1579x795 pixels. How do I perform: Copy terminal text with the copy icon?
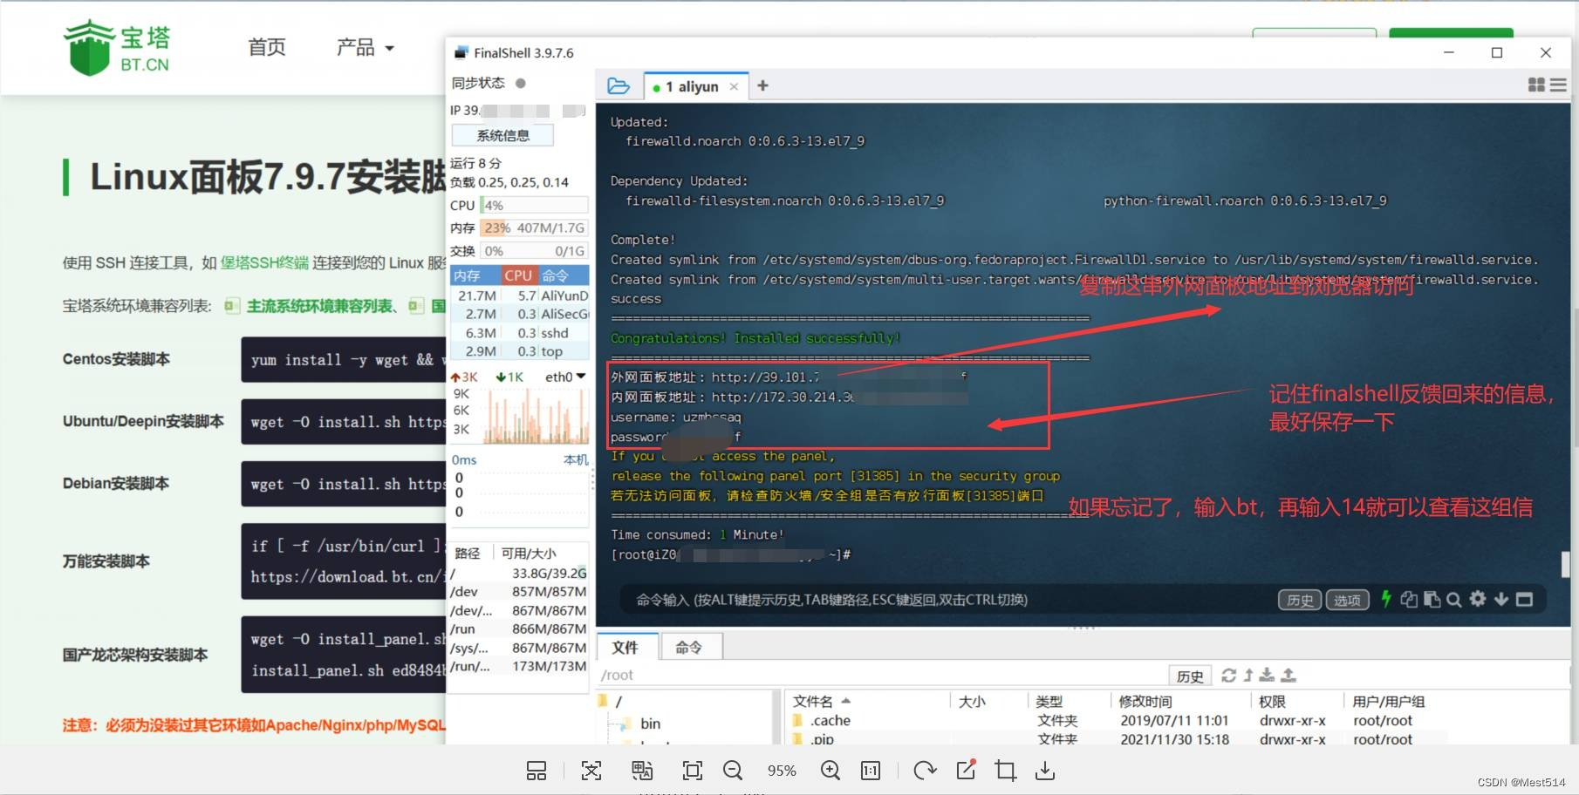[1410, 599]
